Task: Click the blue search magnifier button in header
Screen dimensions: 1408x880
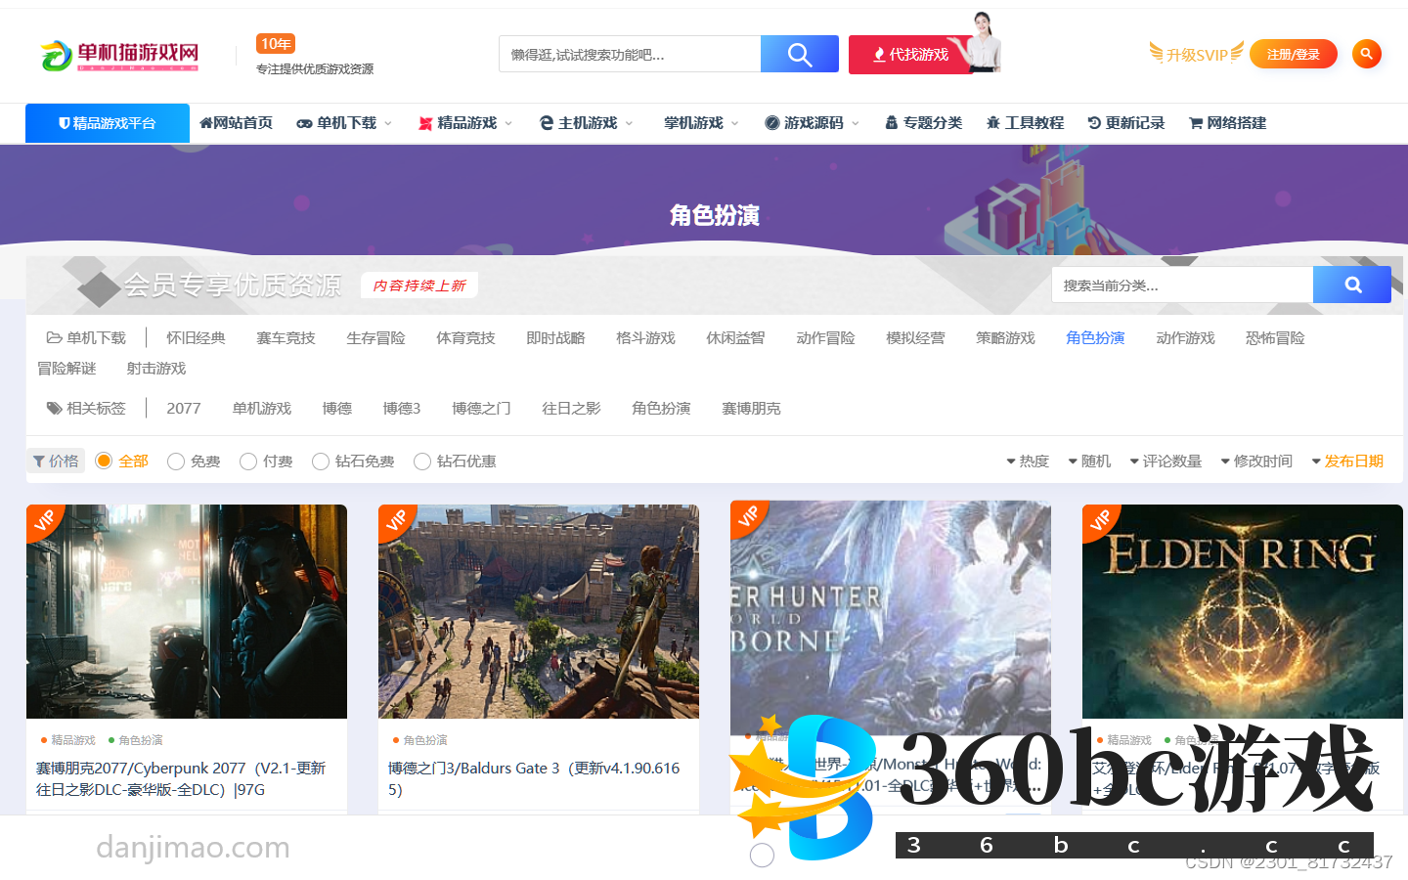Action: coord(799,54)
